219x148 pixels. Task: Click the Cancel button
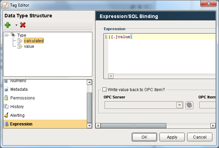pos(200,137)
